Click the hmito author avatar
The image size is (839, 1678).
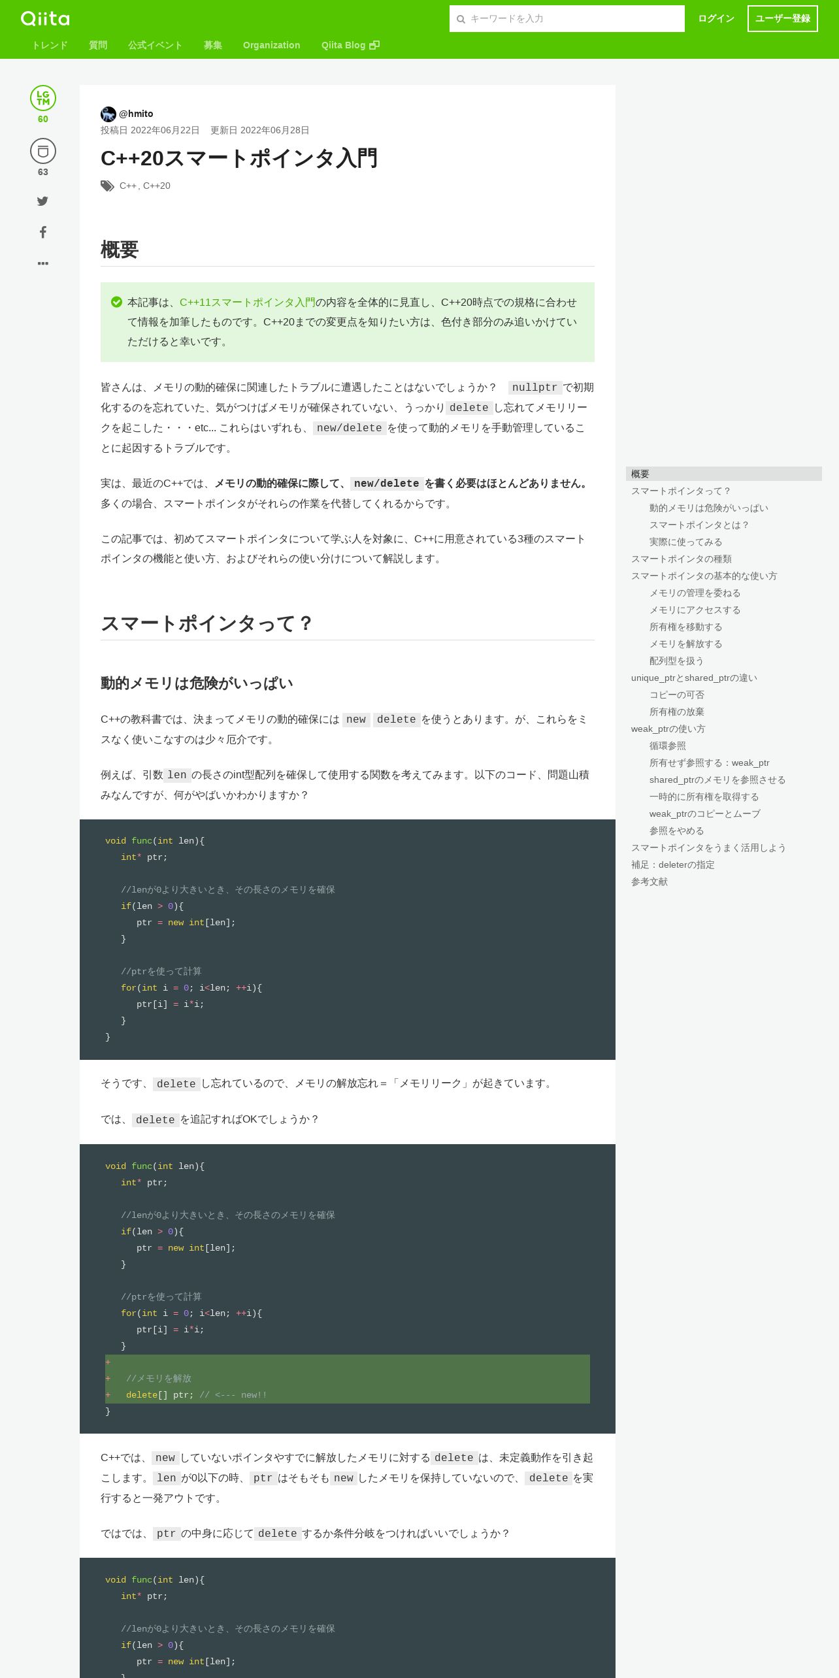(x=108, y=114)
